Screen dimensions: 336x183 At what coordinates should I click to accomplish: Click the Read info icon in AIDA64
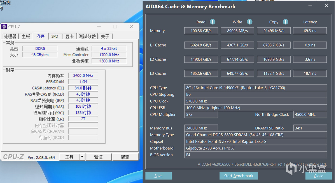[x=213, y=22]
